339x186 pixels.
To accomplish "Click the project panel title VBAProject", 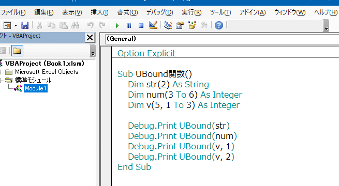I will (x=26, y=36).
